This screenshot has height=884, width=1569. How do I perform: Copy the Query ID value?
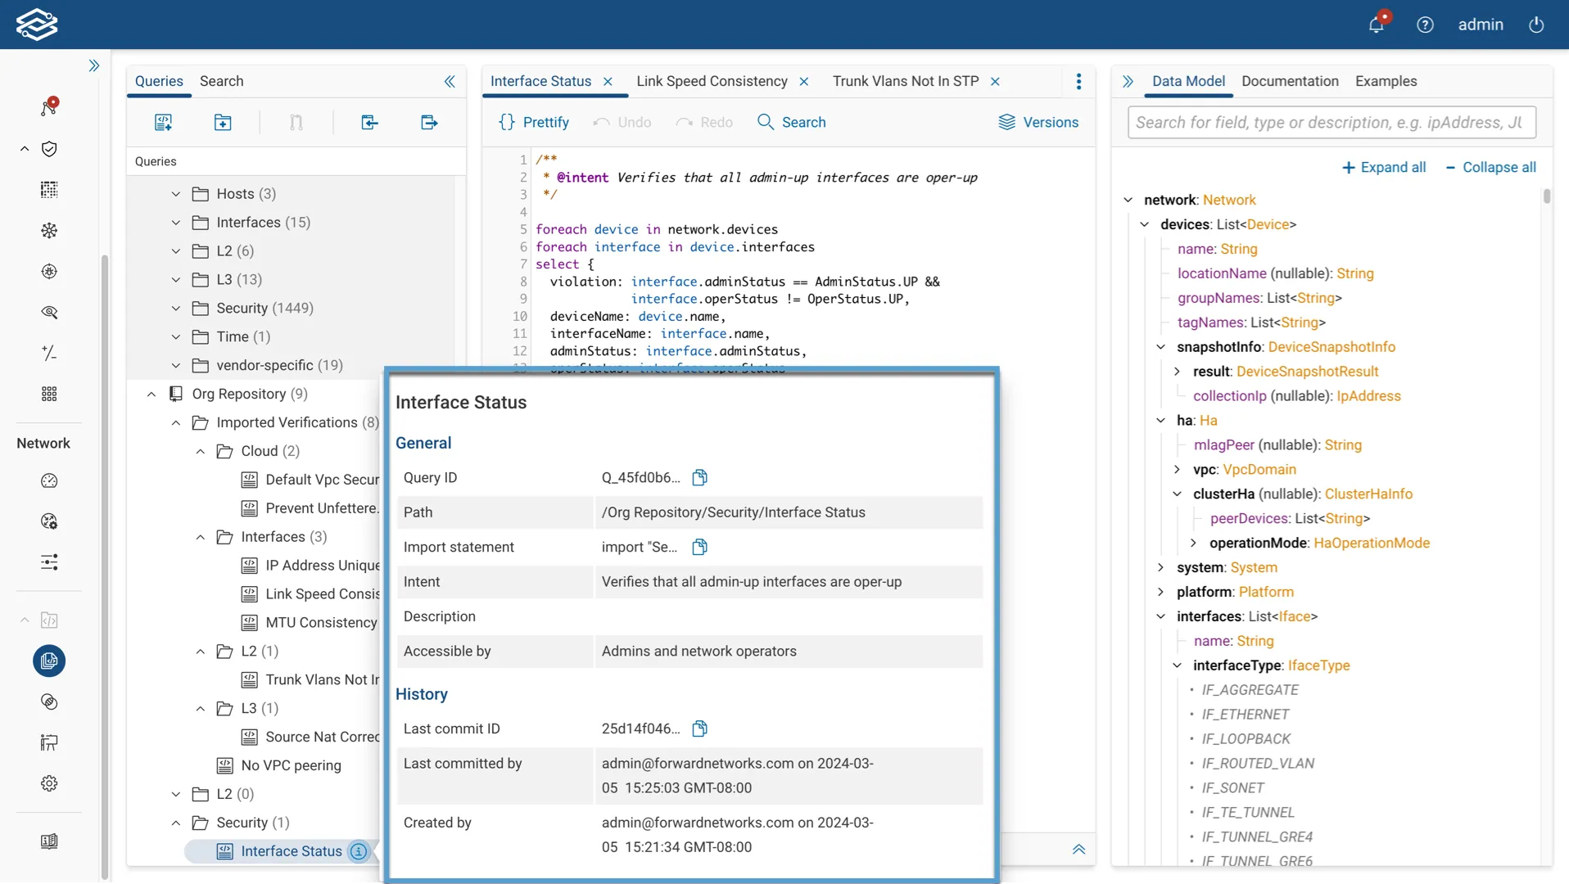coord(699,477)
